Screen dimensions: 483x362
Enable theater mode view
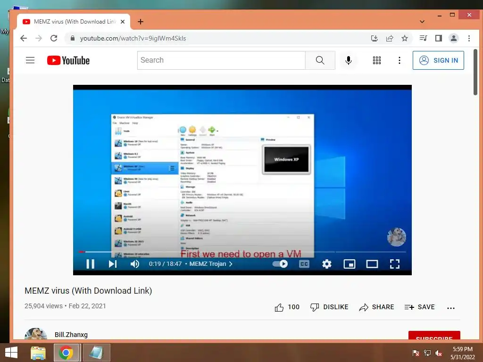point(372,264)
